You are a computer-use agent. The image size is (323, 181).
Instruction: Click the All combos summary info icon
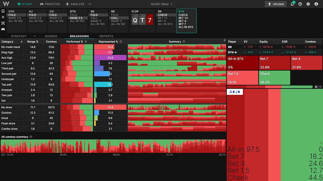click(31, 137)
